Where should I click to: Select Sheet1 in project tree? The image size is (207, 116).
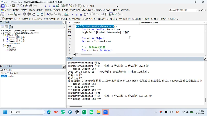16,37
